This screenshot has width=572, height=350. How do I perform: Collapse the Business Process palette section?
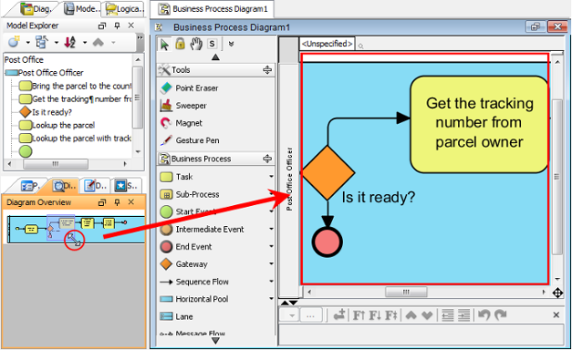click(267, 159)
